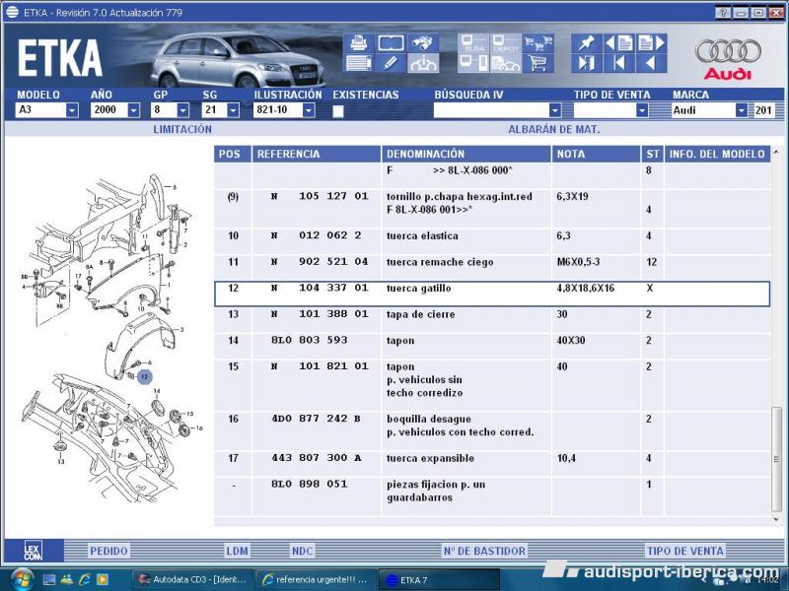The width and height of the screenshot is (789, 591).
Task: Go to the next page icon
Action: point(651,43)
